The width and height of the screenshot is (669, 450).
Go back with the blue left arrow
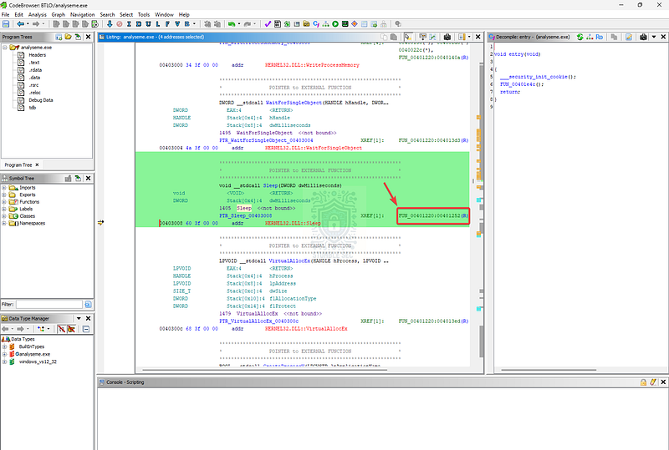click(20, 24)
